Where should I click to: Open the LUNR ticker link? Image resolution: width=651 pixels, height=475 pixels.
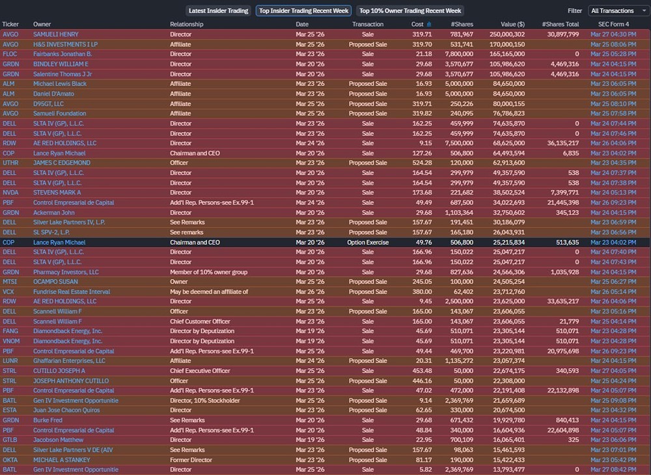10,360
